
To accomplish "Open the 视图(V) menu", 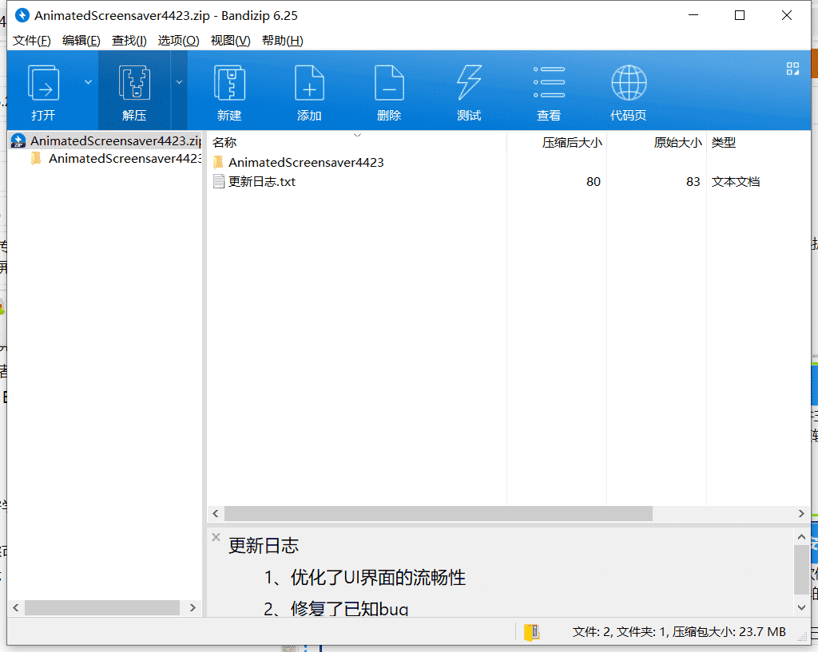I will [230, 41].
